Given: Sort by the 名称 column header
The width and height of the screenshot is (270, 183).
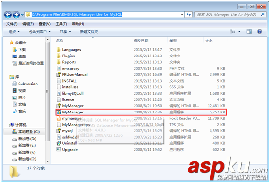Looking at the screenshot, I should tap(60, 41).
